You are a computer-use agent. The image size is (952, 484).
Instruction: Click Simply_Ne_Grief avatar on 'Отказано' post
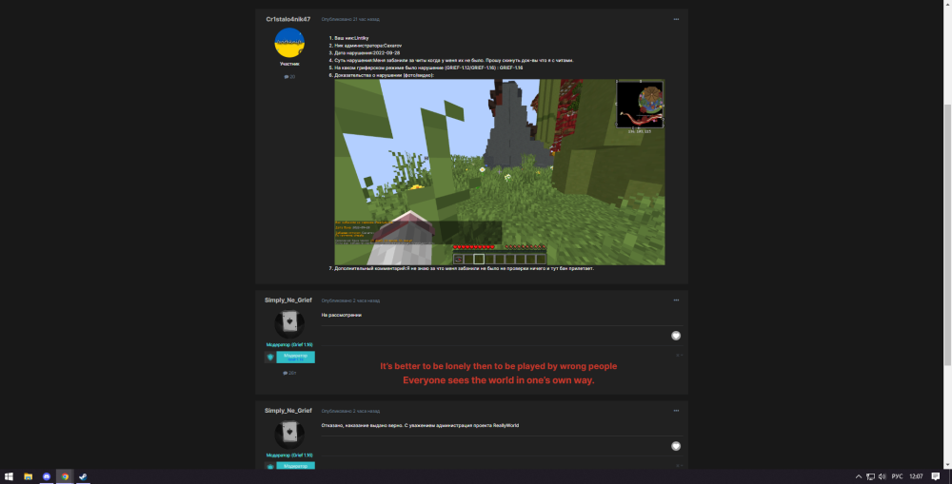point(289,434)
